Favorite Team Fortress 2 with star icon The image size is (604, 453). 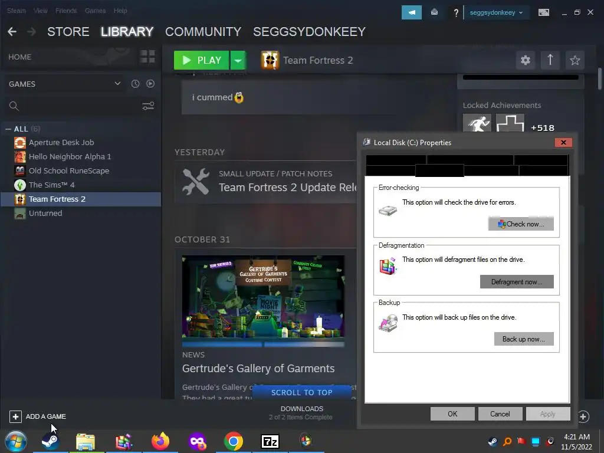[x=575, y=60]
